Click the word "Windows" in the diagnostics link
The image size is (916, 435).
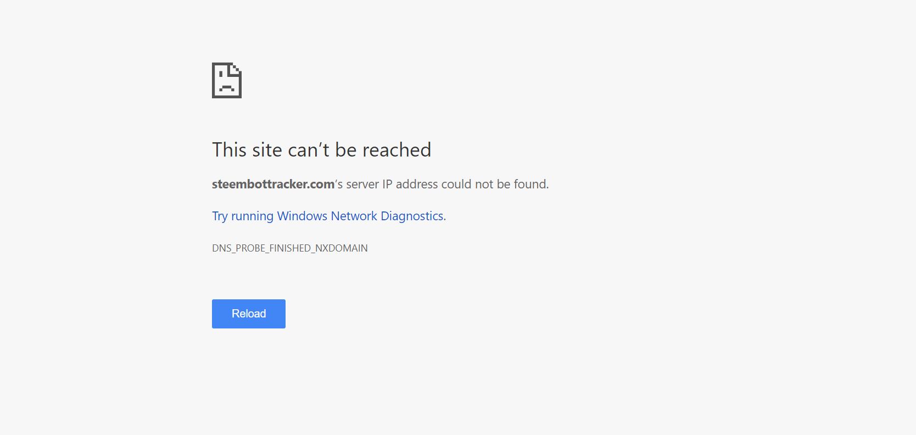[x=302, y=216]
